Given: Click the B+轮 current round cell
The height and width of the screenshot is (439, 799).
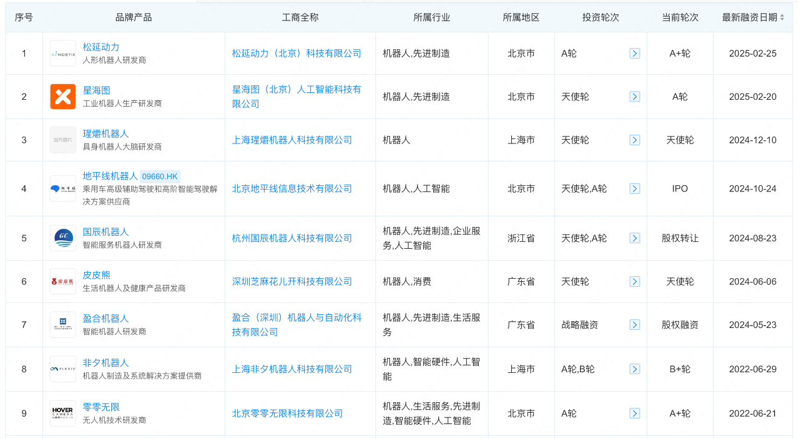Looking at the screenshot, I should click(680, 369).
